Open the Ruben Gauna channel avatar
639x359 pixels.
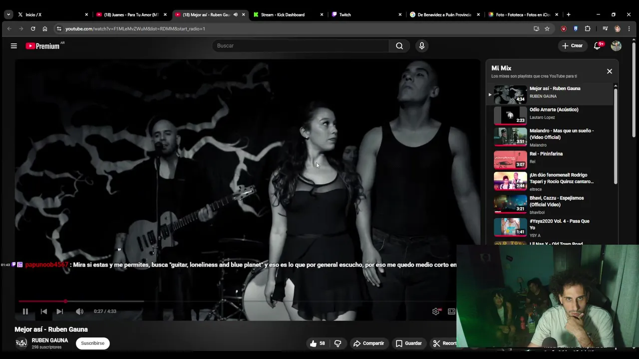coord(21,343)
